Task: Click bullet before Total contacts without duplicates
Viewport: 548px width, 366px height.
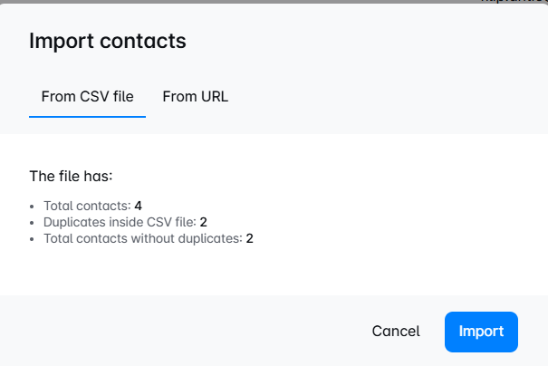Action: pos(34,238)
